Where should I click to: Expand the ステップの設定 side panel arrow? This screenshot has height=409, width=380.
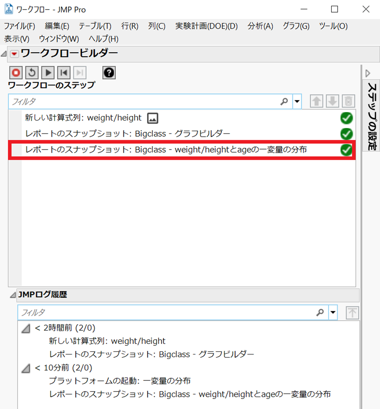coord(368,73)
